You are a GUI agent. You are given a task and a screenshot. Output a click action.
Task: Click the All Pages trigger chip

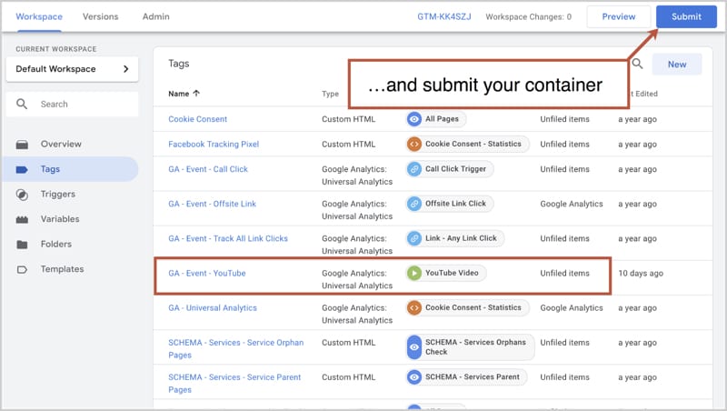coord(436,119)
